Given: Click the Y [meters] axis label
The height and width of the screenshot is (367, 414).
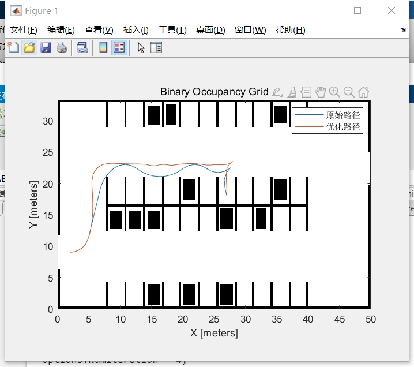Looking at the screenshot, I should (x=34, y=204).
